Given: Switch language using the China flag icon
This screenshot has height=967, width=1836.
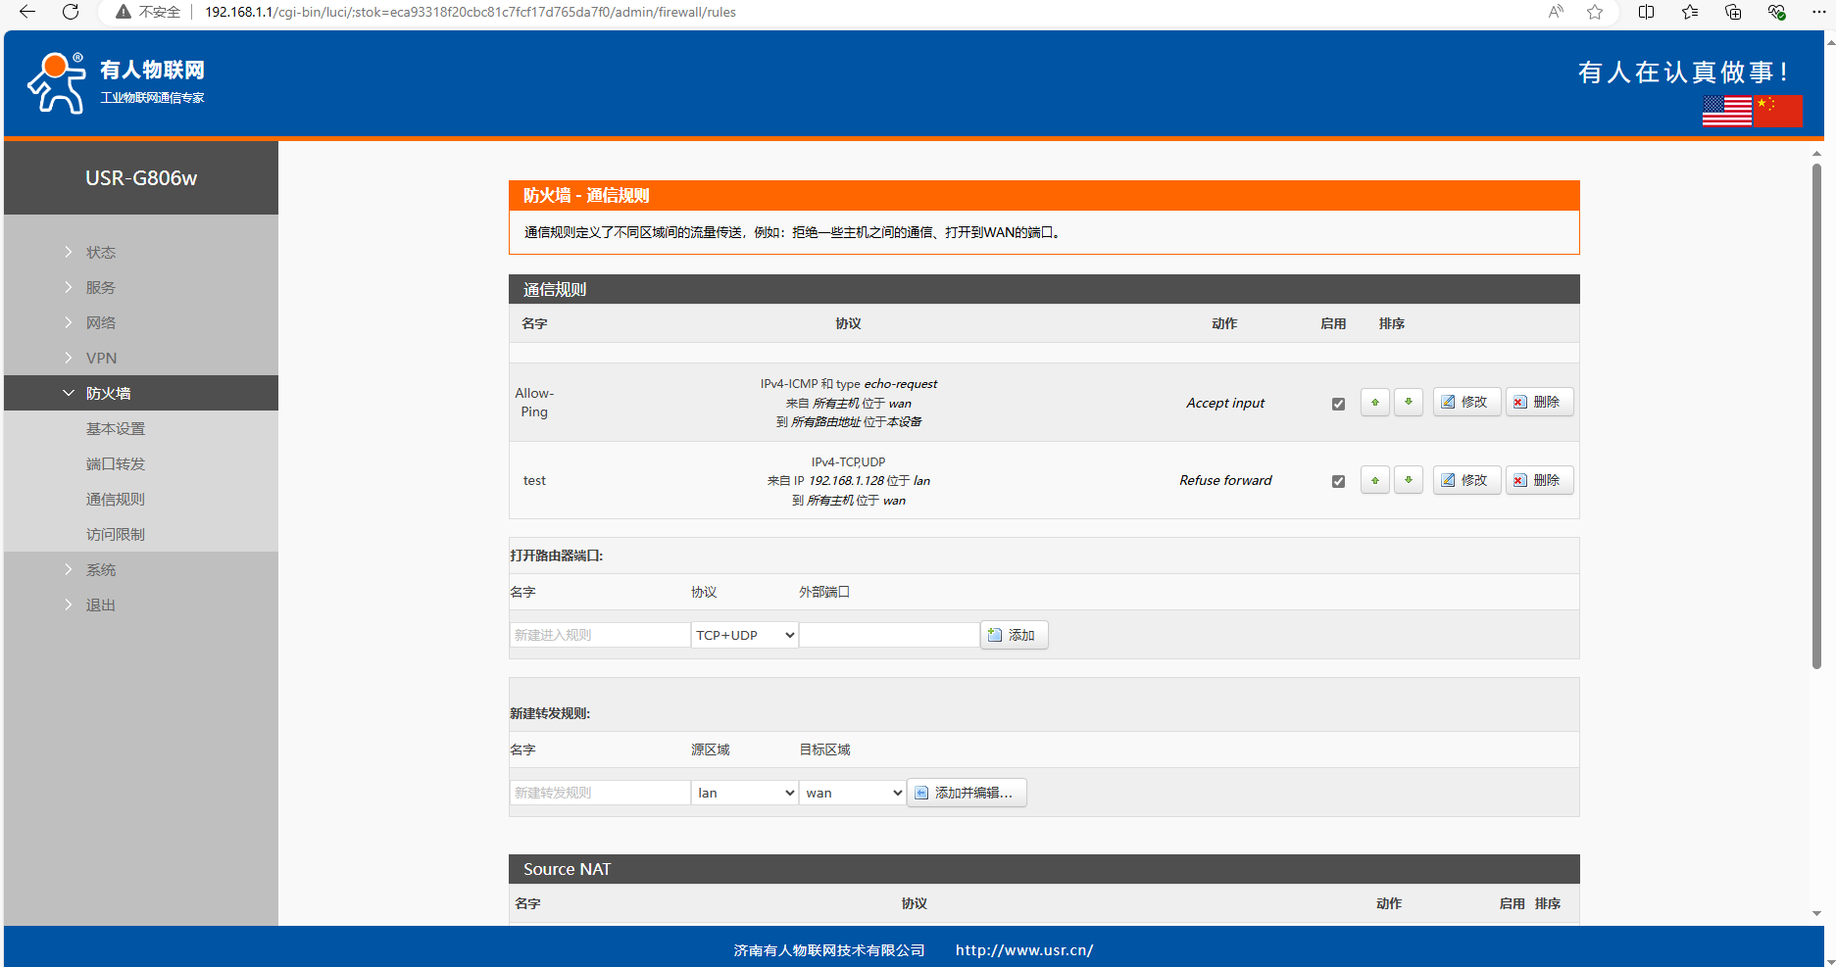Looking at the screenshot, I should (1777, 111).
